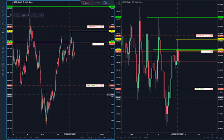Increase order quantity with plus
Viewport: 224px width, 140px height.
click(119, 1)
